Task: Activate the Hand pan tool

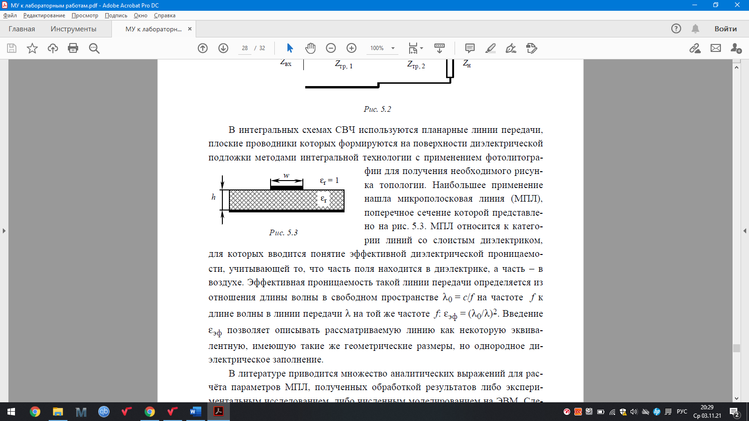Action: pyautogui.click(x=310, y=48)
